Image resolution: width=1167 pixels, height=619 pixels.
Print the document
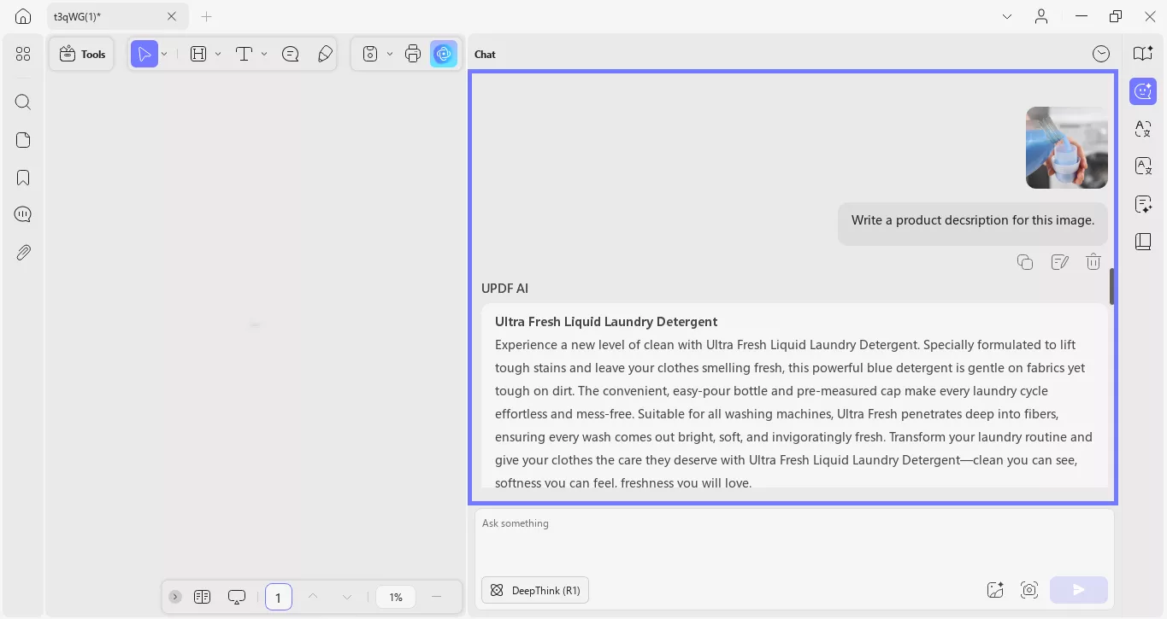coord(413,53)
